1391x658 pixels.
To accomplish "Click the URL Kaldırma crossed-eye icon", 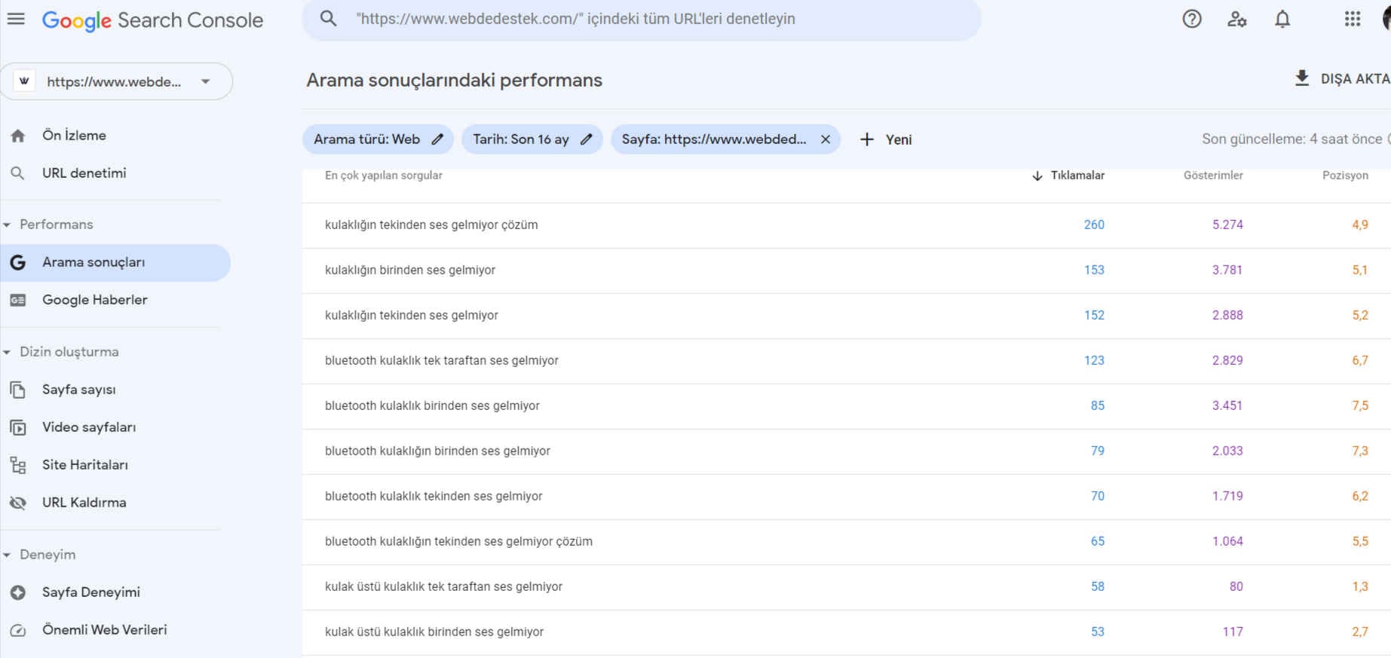I will [18, 503].
